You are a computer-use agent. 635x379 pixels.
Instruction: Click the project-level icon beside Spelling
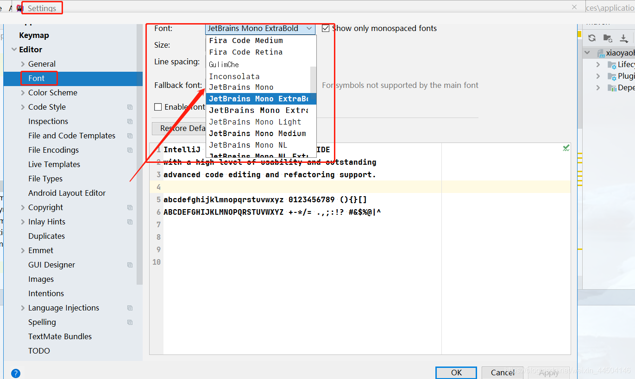[130, 322]
